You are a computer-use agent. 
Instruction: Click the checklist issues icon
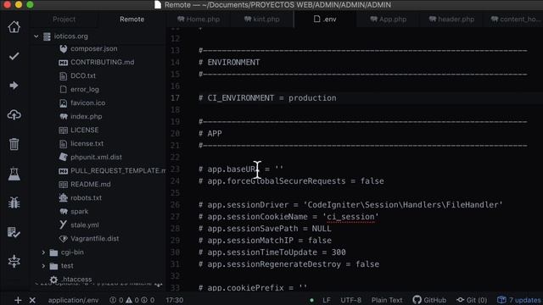pos(14,232)
